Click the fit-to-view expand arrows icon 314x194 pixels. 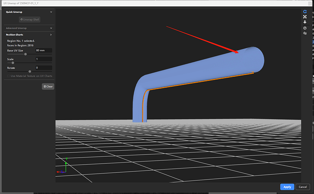coord(305,17)
